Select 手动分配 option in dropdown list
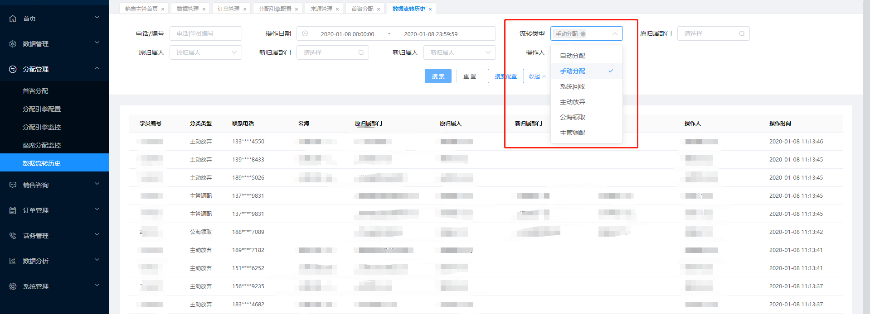Screen dimensions: 870x314 pos(586,71)
